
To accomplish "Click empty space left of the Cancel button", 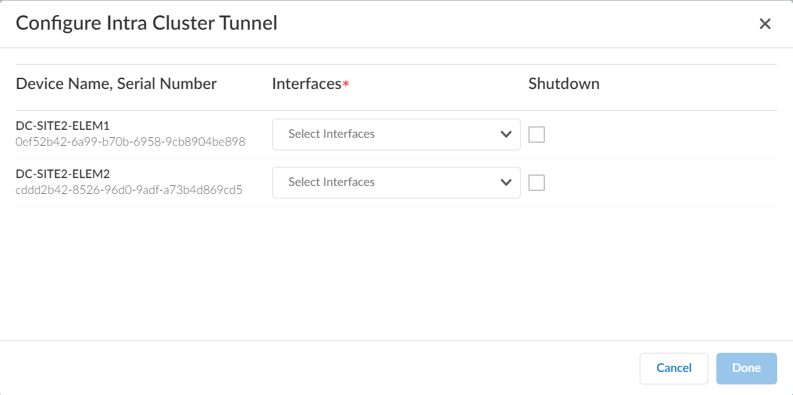I will click(x=397, y=368).
